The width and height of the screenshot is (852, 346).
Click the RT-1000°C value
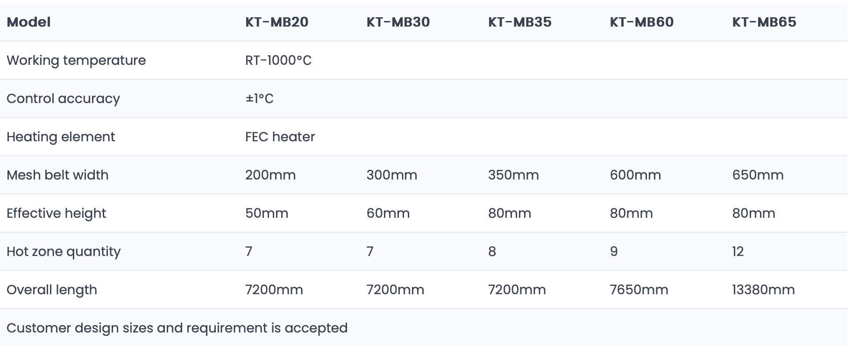(278, 60)
